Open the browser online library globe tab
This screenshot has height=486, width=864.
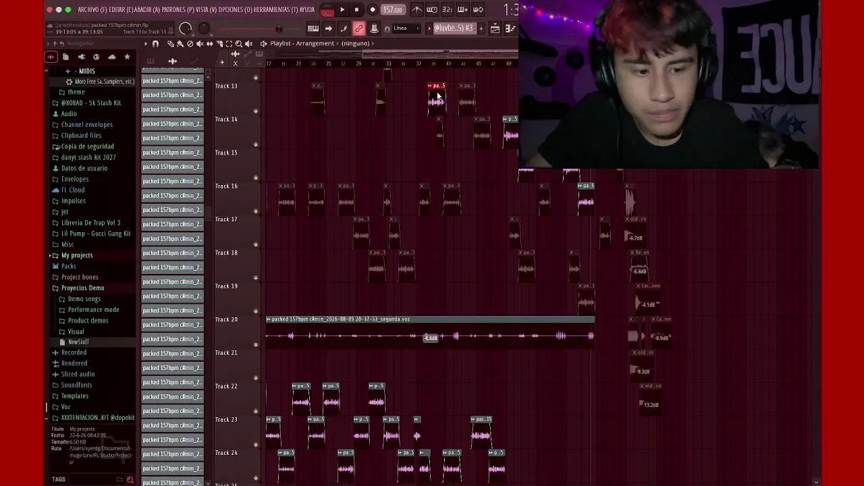click(x=97, y=57)
